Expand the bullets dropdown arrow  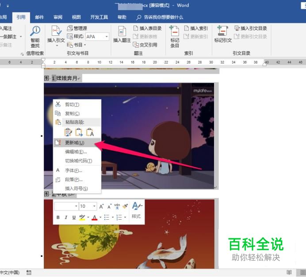coord(113,217)
